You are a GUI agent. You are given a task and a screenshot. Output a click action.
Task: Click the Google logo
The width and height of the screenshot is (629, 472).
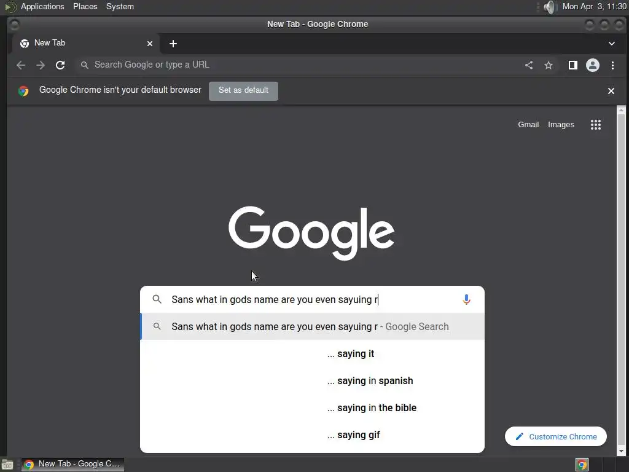click(311, 233)
